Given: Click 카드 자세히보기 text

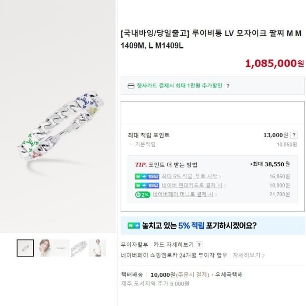Looking at the screenshot, I should 173,245.
